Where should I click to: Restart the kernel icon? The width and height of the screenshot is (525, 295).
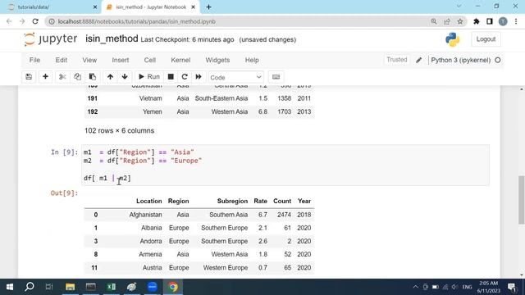[185, 77]
